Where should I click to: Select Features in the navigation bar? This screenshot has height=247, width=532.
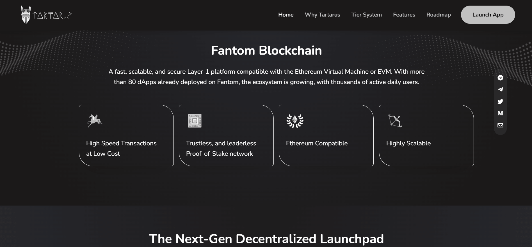pyautogui.click(x=404, y=15)
